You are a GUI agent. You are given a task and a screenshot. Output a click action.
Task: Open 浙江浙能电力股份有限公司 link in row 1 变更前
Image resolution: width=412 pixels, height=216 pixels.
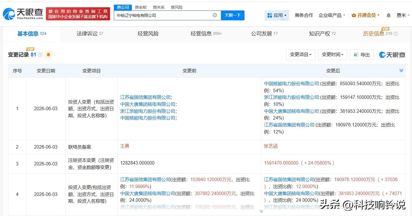[x=148, y=111]
